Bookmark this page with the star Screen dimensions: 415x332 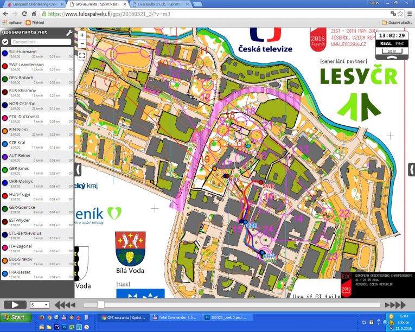click(400, 14)
